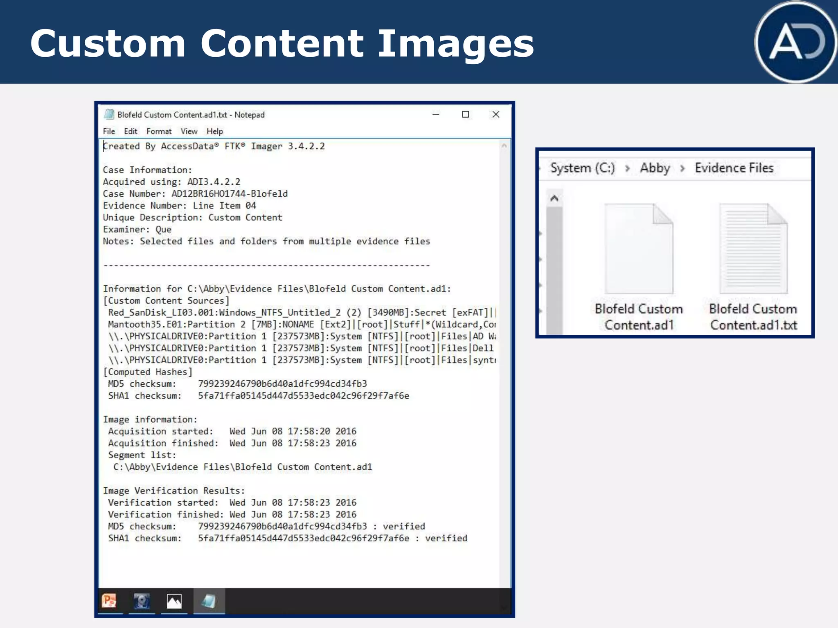Click the PowerPoint taskbar icon
Screen dimensions: 838x628
pos(109,601)
